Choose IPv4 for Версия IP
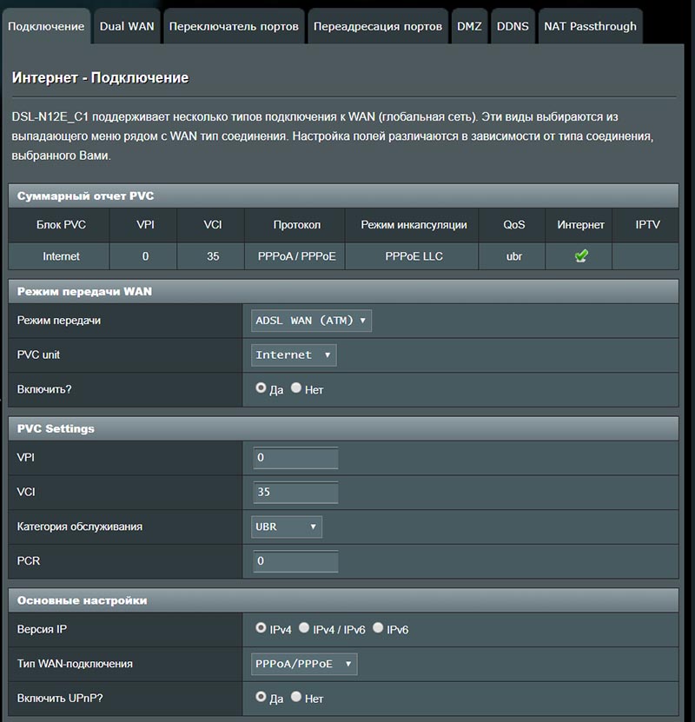695x722 pixels. coord(261,627)
